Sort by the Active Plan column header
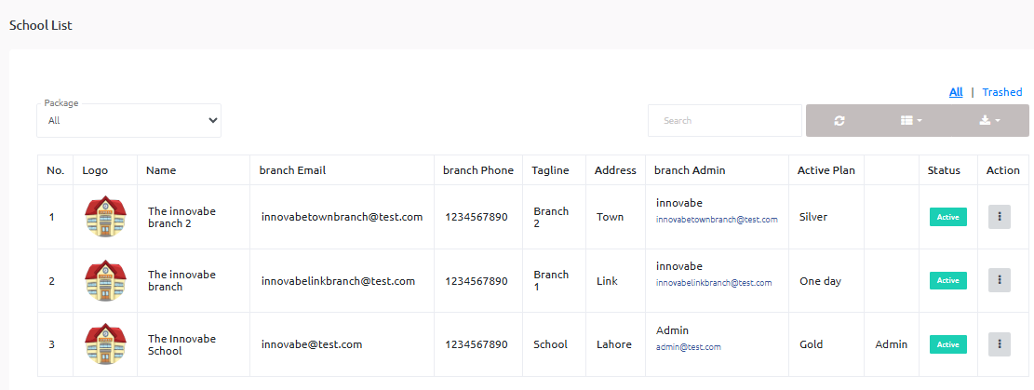Screen dimensions: 1034x390 [826, 170]
